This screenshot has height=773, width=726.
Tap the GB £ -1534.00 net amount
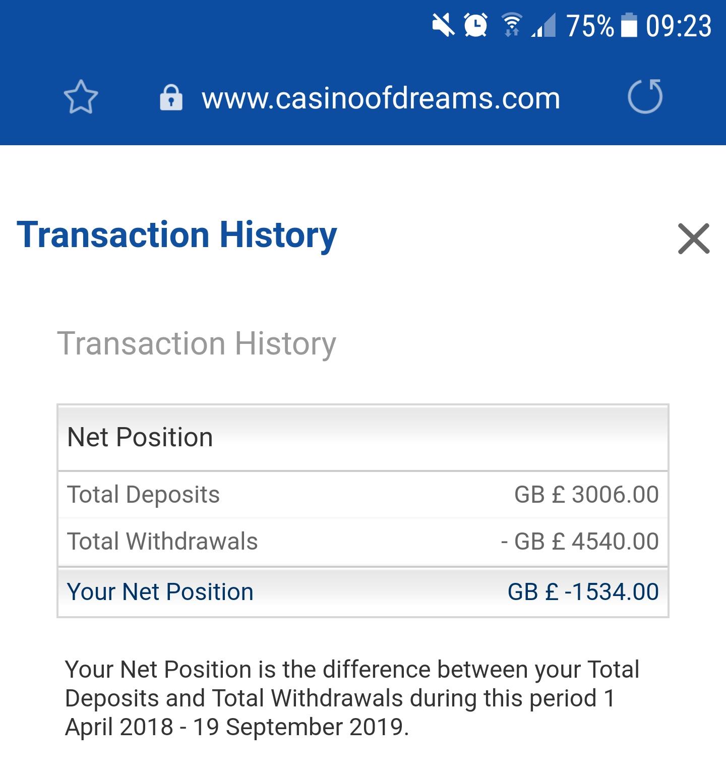[583, 592]
